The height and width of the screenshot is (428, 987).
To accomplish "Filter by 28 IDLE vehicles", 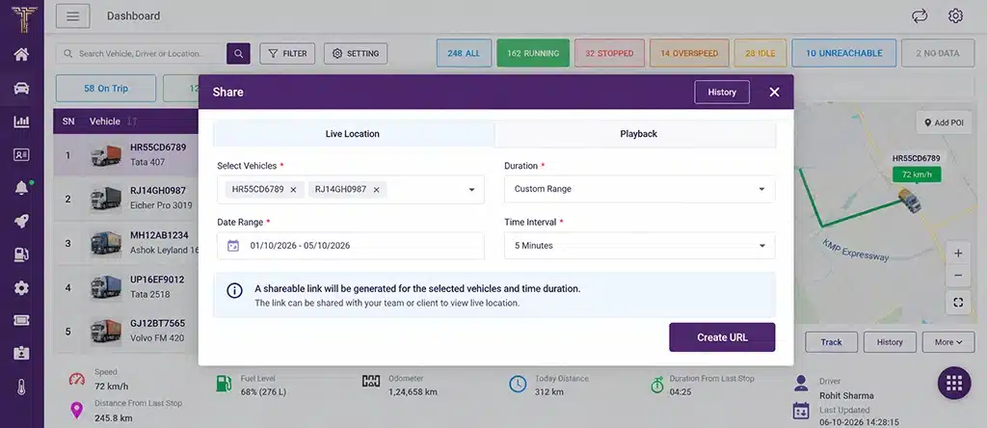I will [760, 54].
